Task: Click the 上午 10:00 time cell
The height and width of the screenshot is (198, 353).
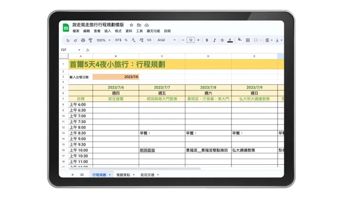Action: [81, 150]
